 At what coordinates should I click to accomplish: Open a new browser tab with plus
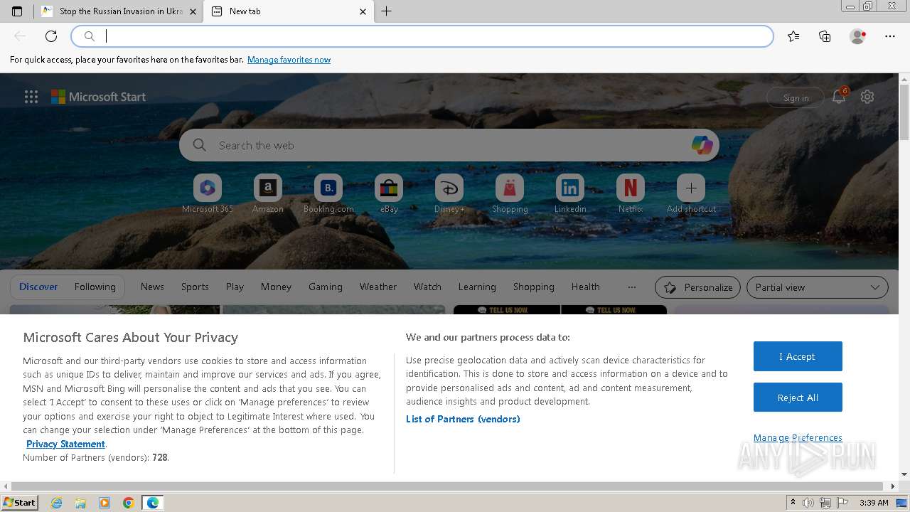point(387,11)
